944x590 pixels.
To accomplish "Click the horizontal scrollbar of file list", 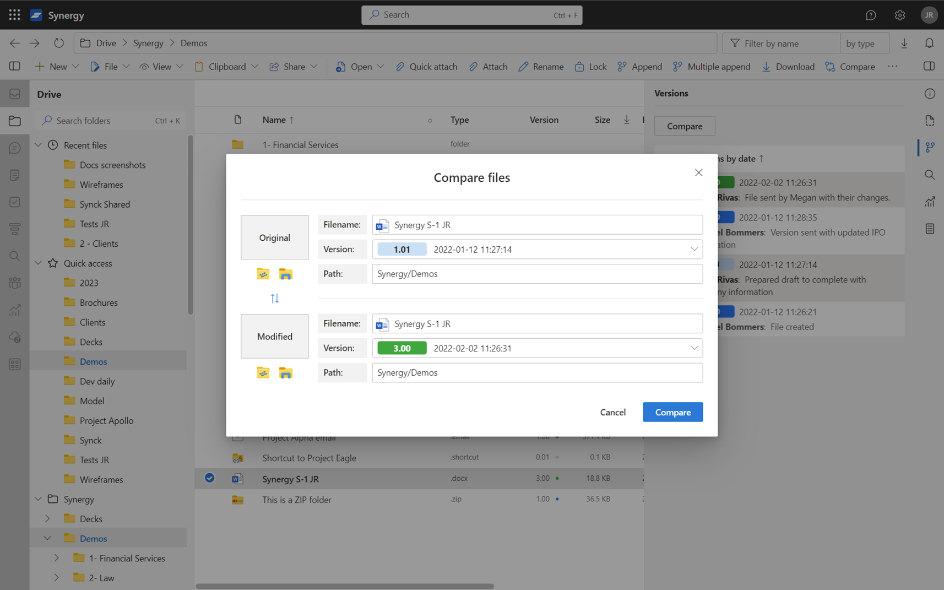I will (345, 586).
